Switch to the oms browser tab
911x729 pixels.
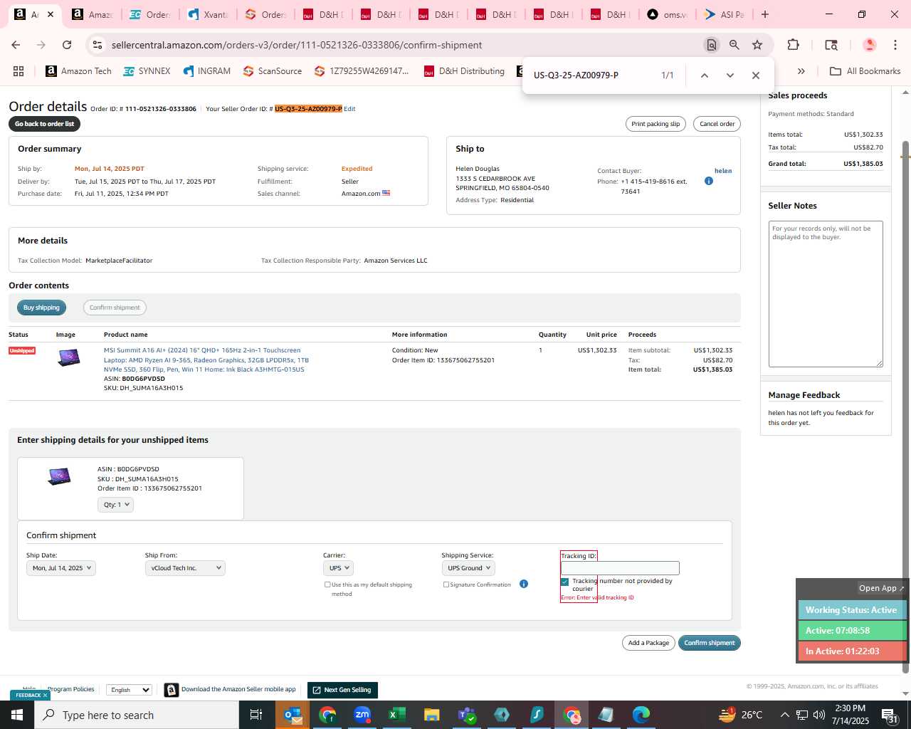(668, 14)
